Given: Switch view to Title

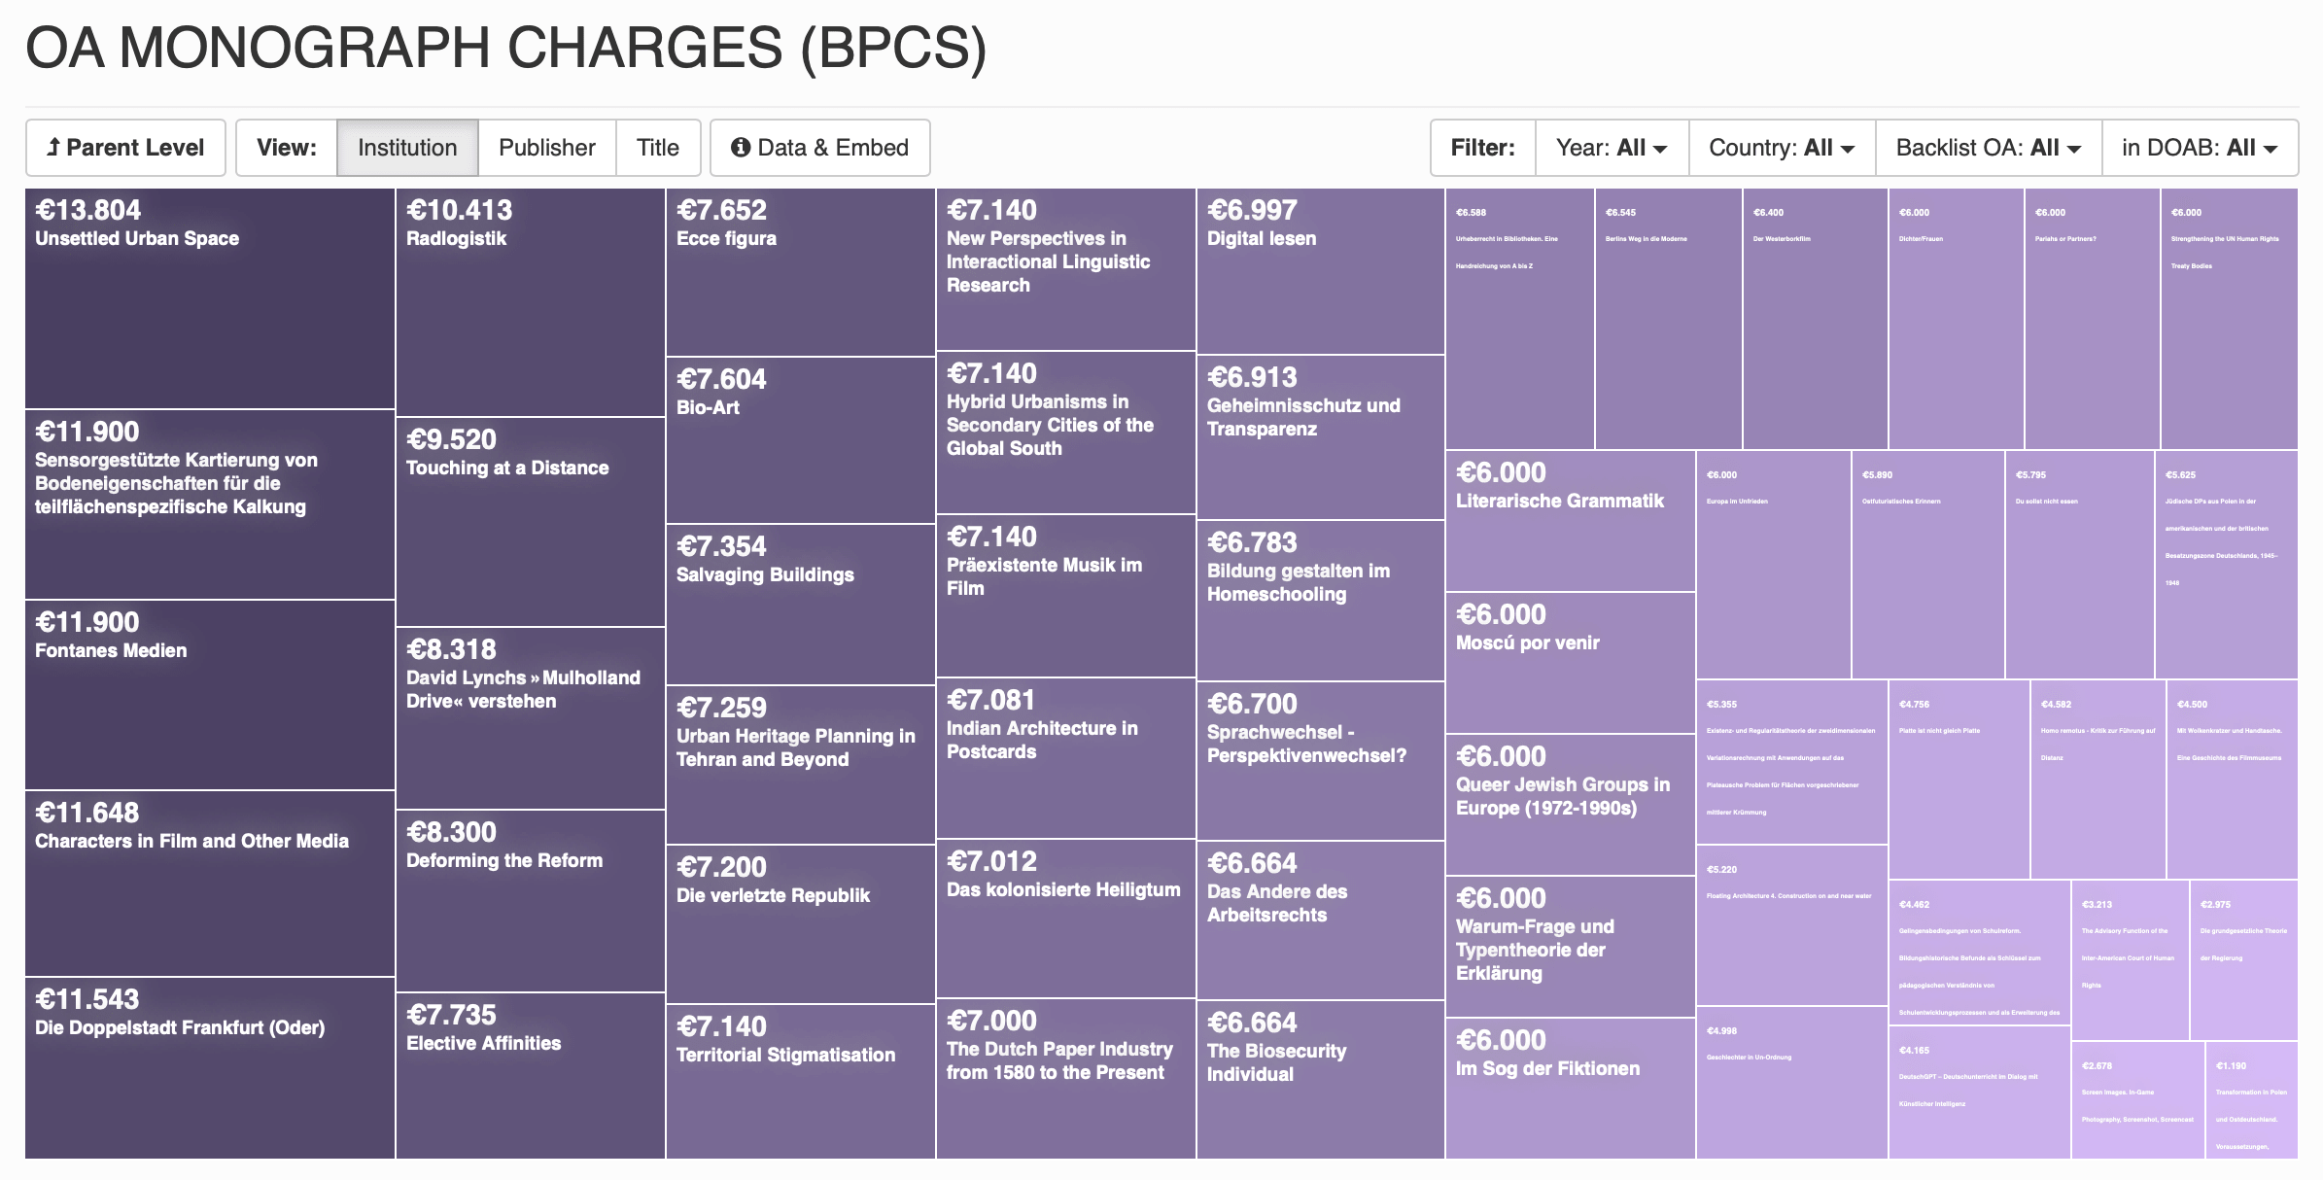Looking at the screenshot, I should click(x=658, y=148).
